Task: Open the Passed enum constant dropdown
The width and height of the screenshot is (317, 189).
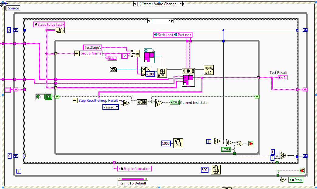Action: click(117, 107)
